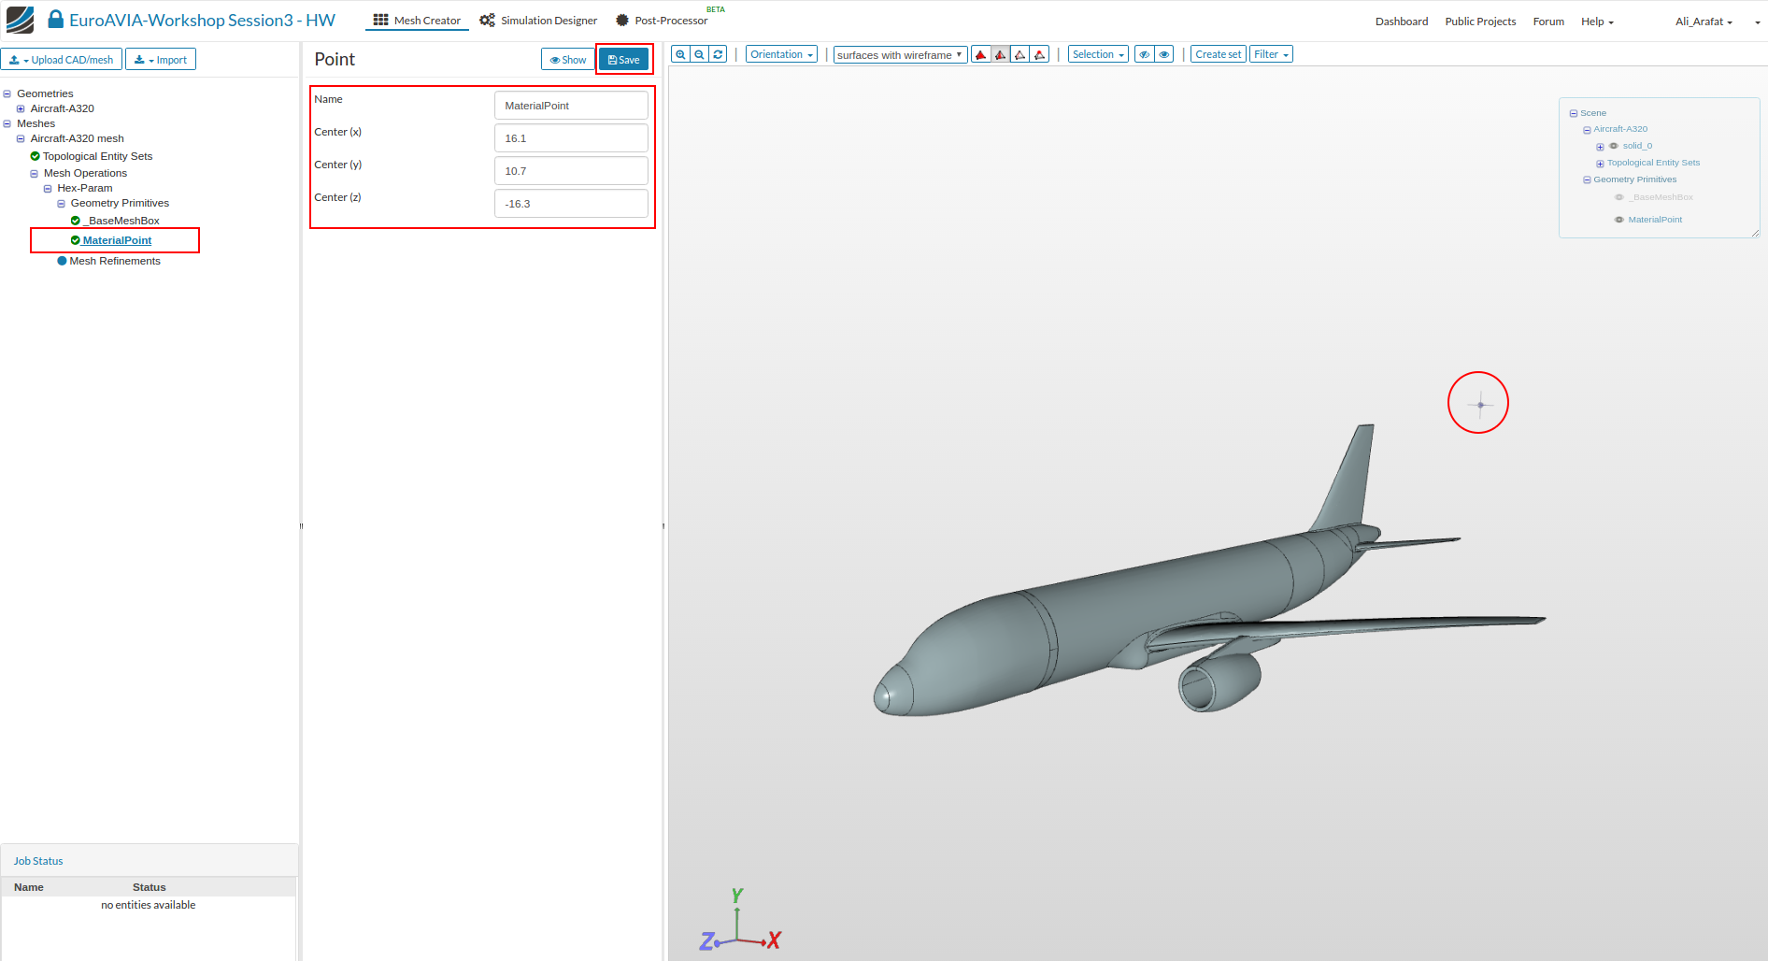The image size is (1768, 961).
Task: Click the EuroAVIA-Workshop Session3 - HW project title
Action: click(x=202, y=20)
